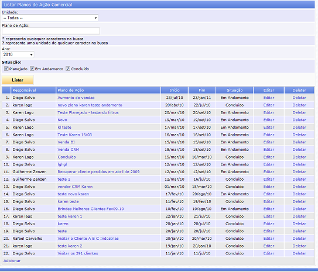
Task: Delete the Aumento de vendas row
Action: coord(299,98)
